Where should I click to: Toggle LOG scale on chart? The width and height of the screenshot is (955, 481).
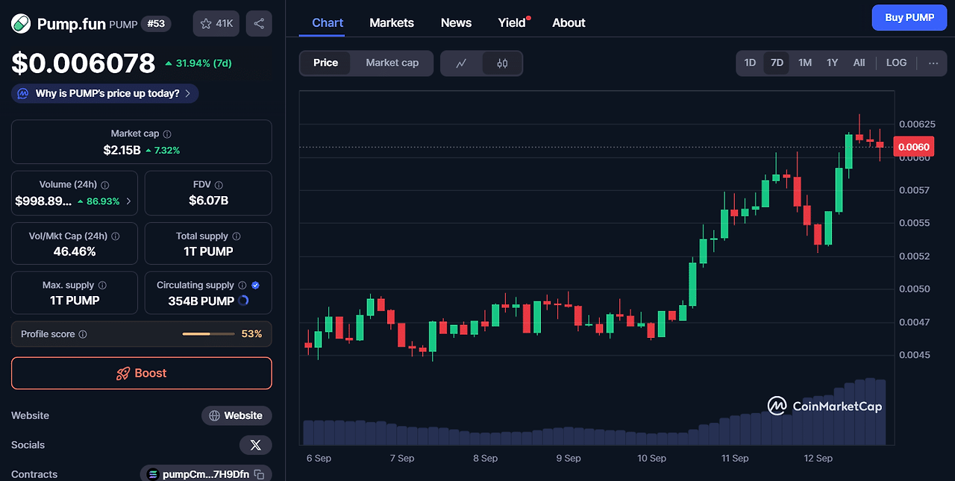click(x=896, y=63)
